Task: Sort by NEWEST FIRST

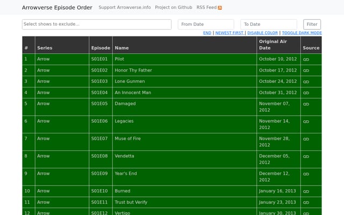Action: 230,33
